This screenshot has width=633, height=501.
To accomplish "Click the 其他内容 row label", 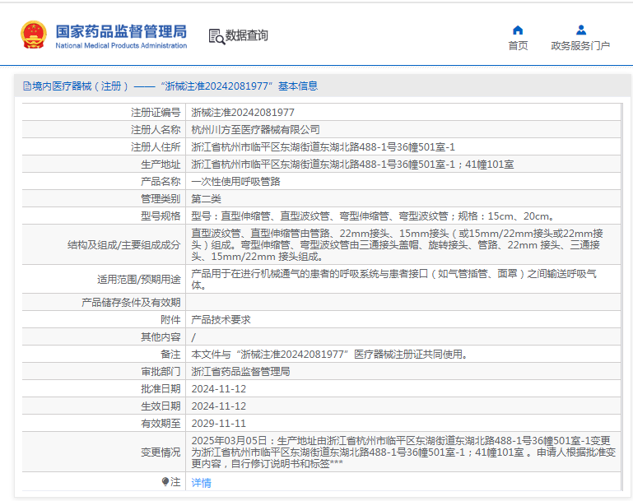I will 161,337.
